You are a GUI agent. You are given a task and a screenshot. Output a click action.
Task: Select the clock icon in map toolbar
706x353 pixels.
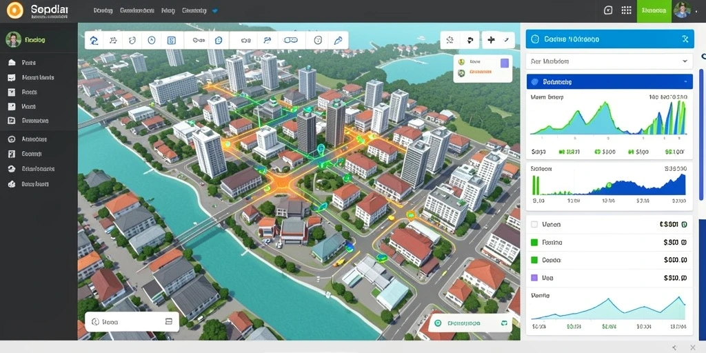pos(151,40)
